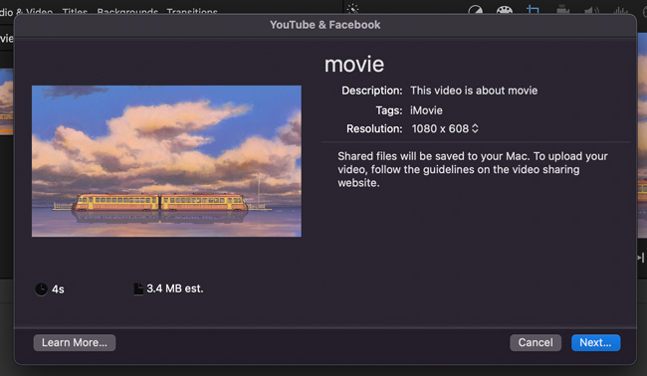Open the Resolution 1080 x 608 dropdown
Viewport: 647px width, 376px height.
(445, 128)
